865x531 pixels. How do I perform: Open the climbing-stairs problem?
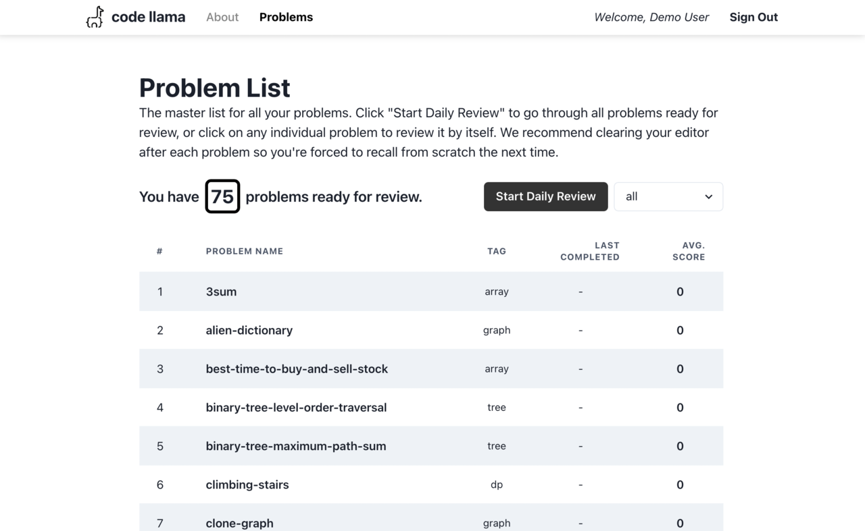pyautogui.click(x=247, y=484)
